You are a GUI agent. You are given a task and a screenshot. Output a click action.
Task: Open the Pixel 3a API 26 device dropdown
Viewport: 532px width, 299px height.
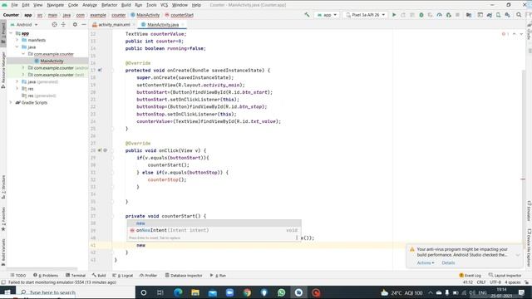tap(366, 15)
